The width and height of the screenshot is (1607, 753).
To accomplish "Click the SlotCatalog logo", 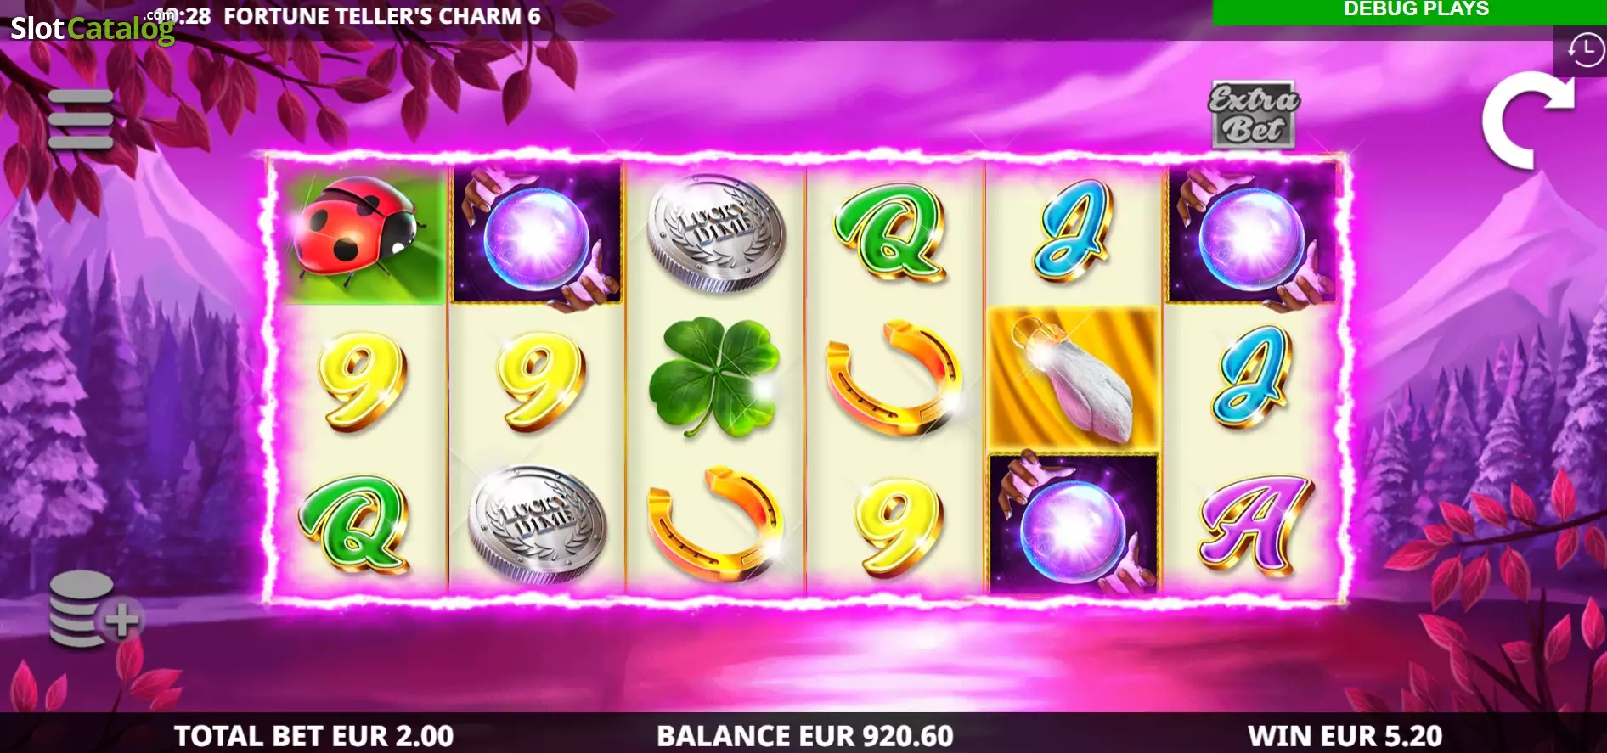I will 93,28.
